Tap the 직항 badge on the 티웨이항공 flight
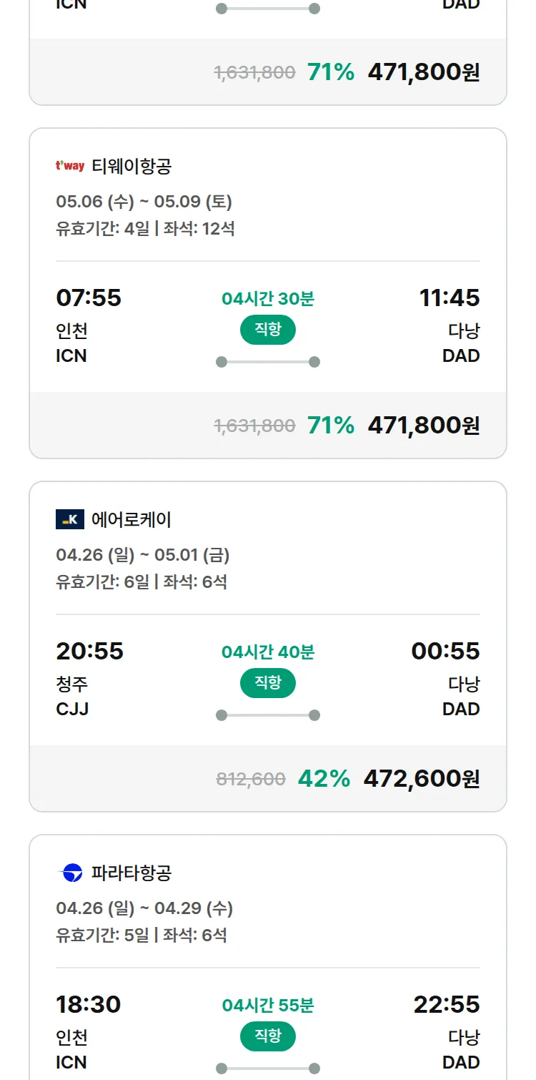Viewport: 536px width, 1080px height. click(x=267, y=330)
